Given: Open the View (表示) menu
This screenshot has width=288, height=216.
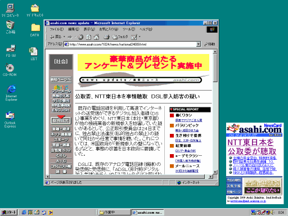Looking at the screenshot, I should click(x=89, y=29).
